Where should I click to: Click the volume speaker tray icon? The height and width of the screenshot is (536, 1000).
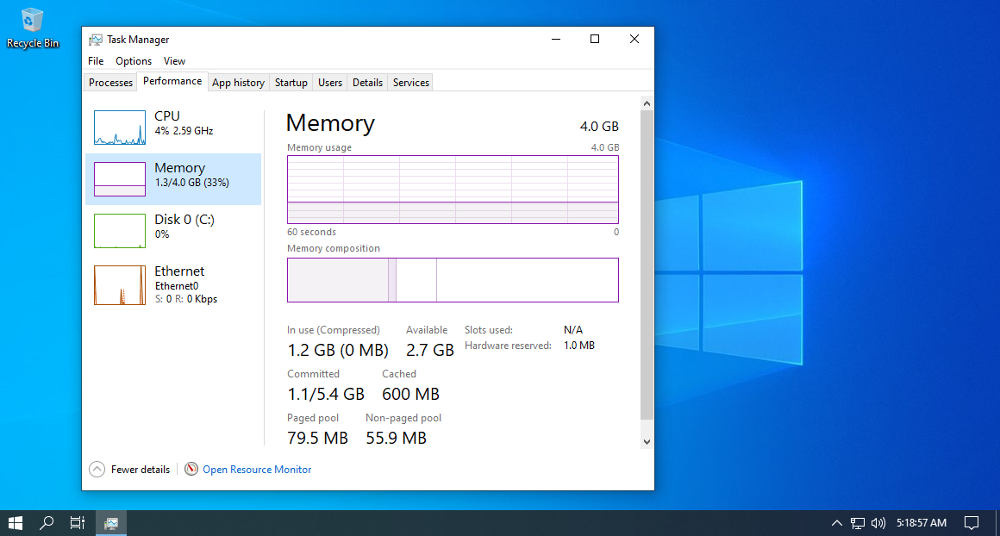878,523
